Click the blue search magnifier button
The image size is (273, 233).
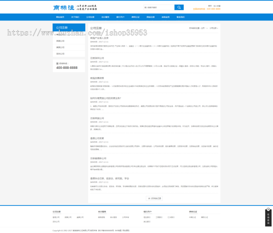(x=179, y=7)
